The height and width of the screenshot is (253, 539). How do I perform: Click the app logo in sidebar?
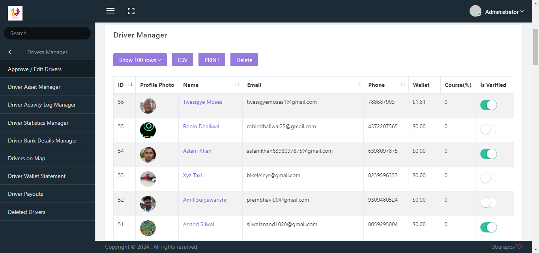click(x=15, y=13)
